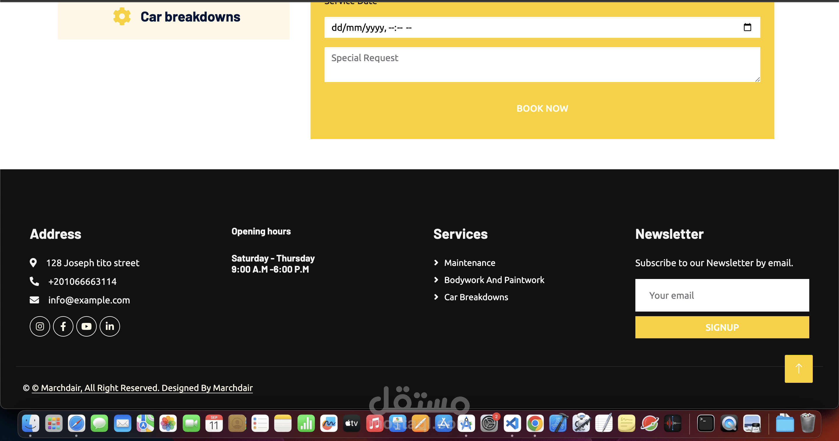Screen dimensions: 839x441
Task: Open the calendar picker in date field
Action: (747, 27)
